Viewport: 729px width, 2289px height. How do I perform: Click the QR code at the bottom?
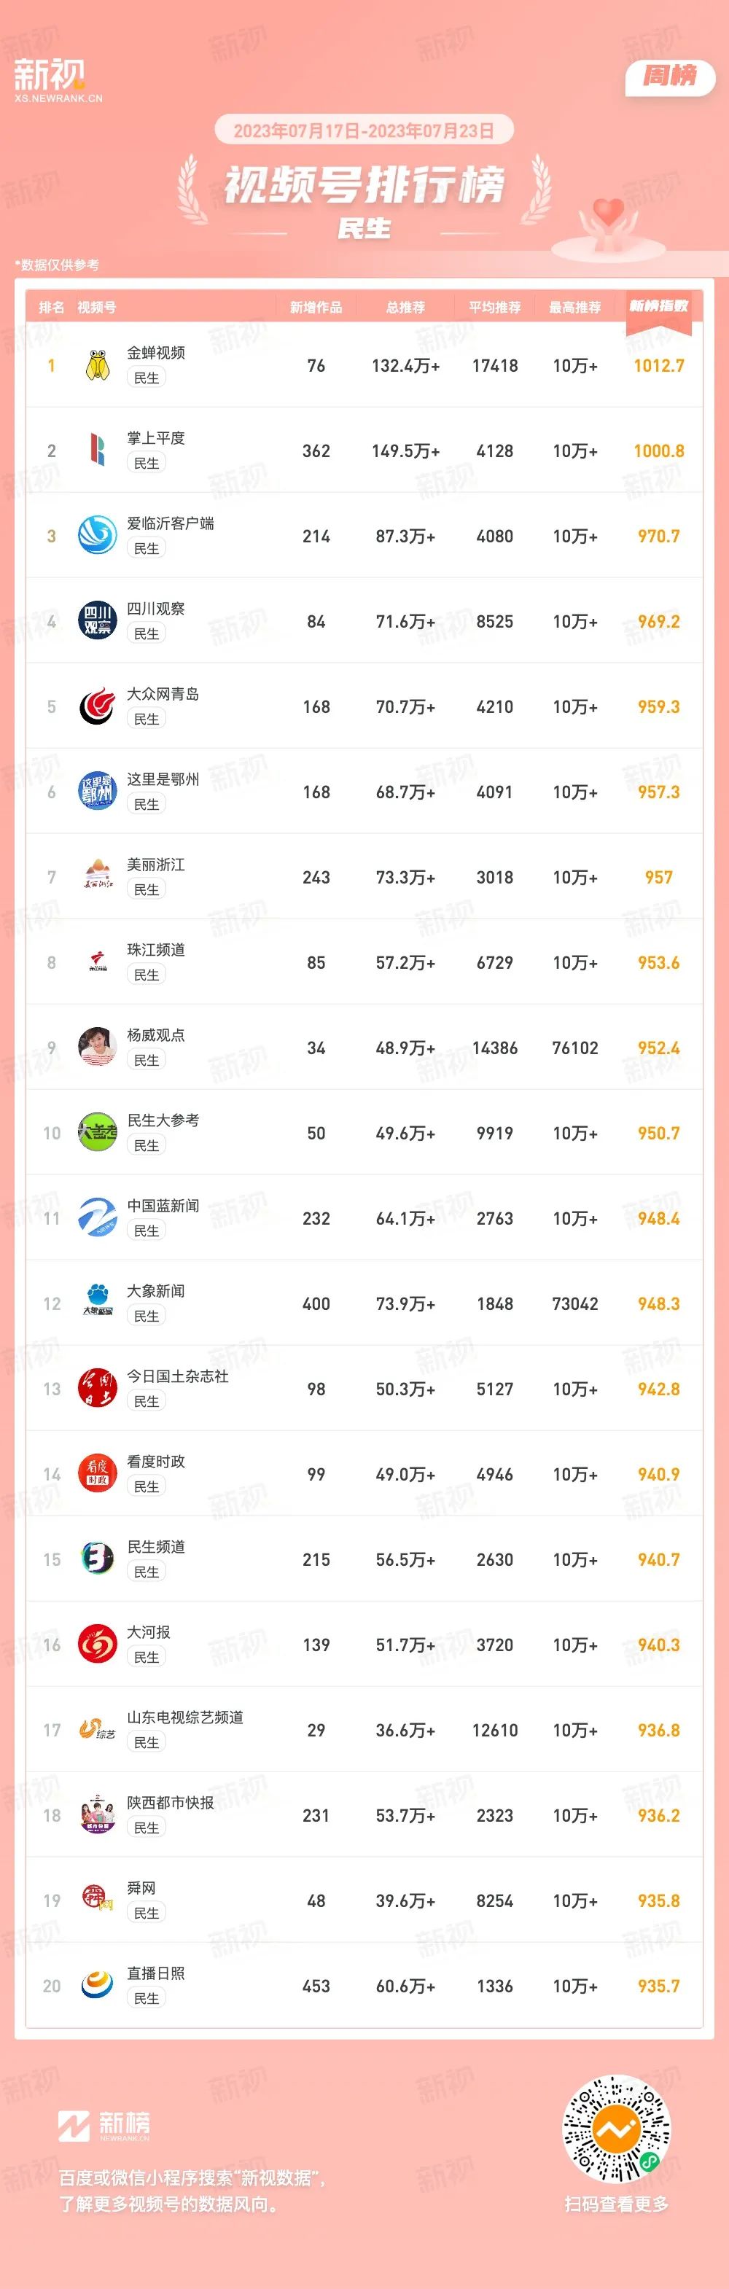click(616, 2130)
